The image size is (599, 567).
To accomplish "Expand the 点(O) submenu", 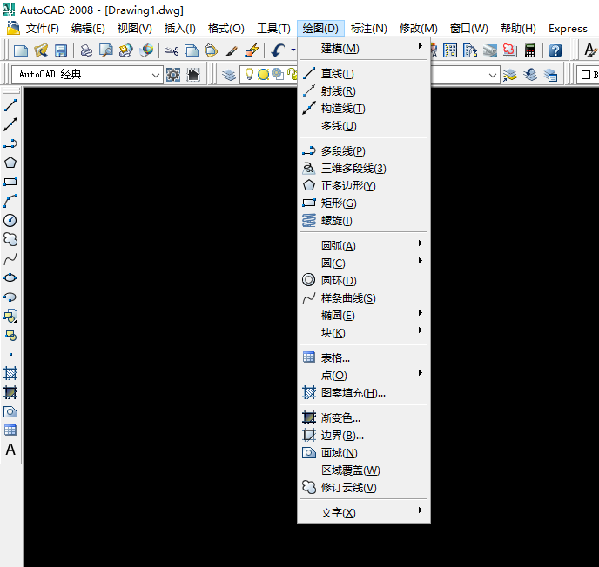I will tap(364, 375).
